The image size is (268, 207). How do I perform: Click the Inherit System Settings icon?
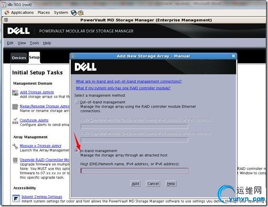coord(16,198)
